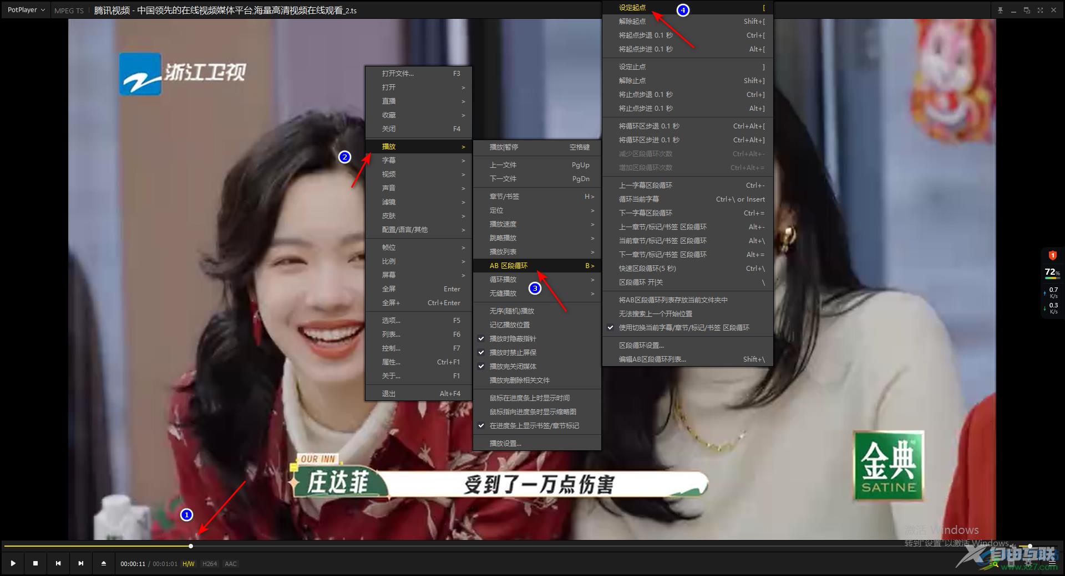
Task: Open 属性... properties entry
Action: point(418,362)
